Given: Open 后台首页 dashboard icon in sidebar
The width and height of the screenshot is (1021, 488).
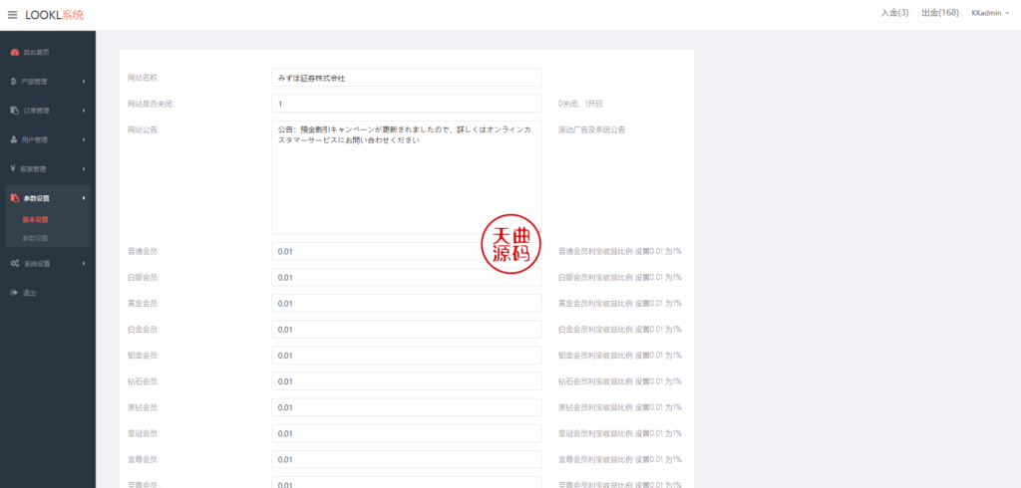Looking at the screenshot, I should pos(14,52).
